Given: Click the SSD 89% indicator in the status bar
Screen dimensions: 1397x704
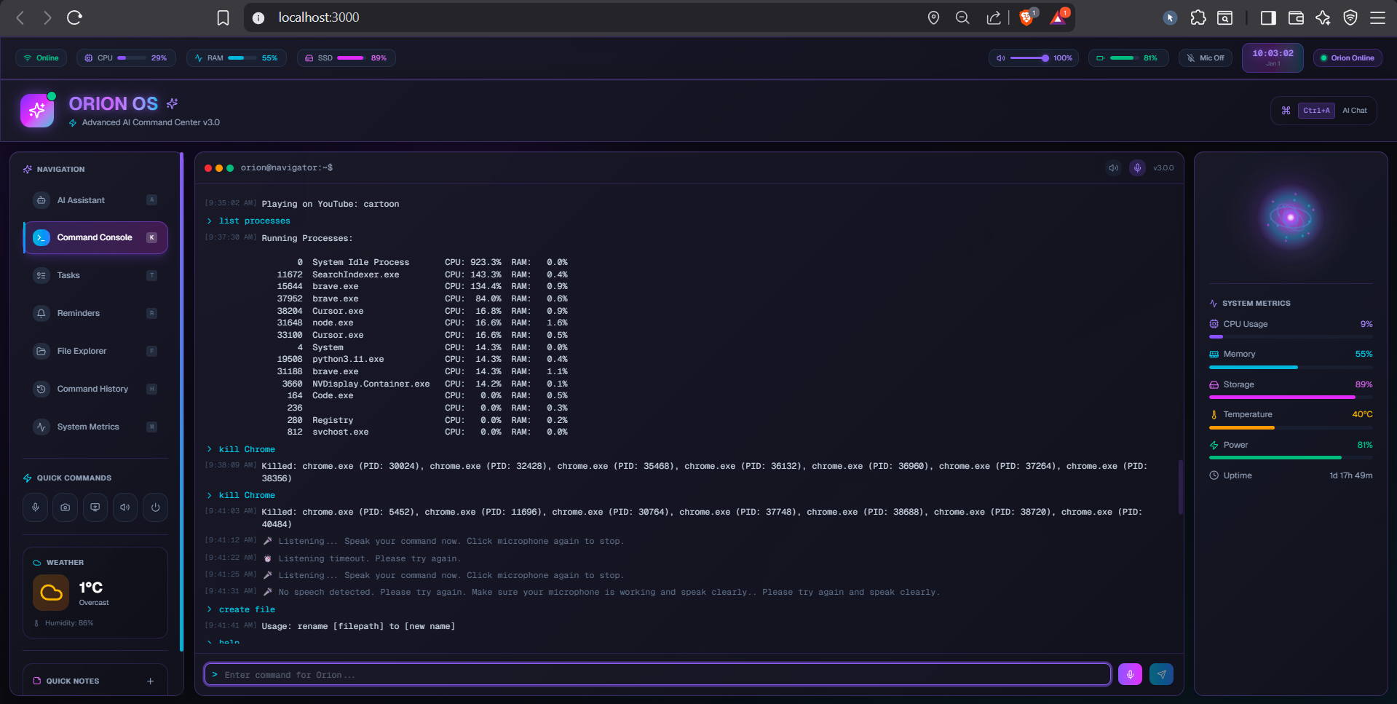Looking at the screenshot, I should 346,58.
